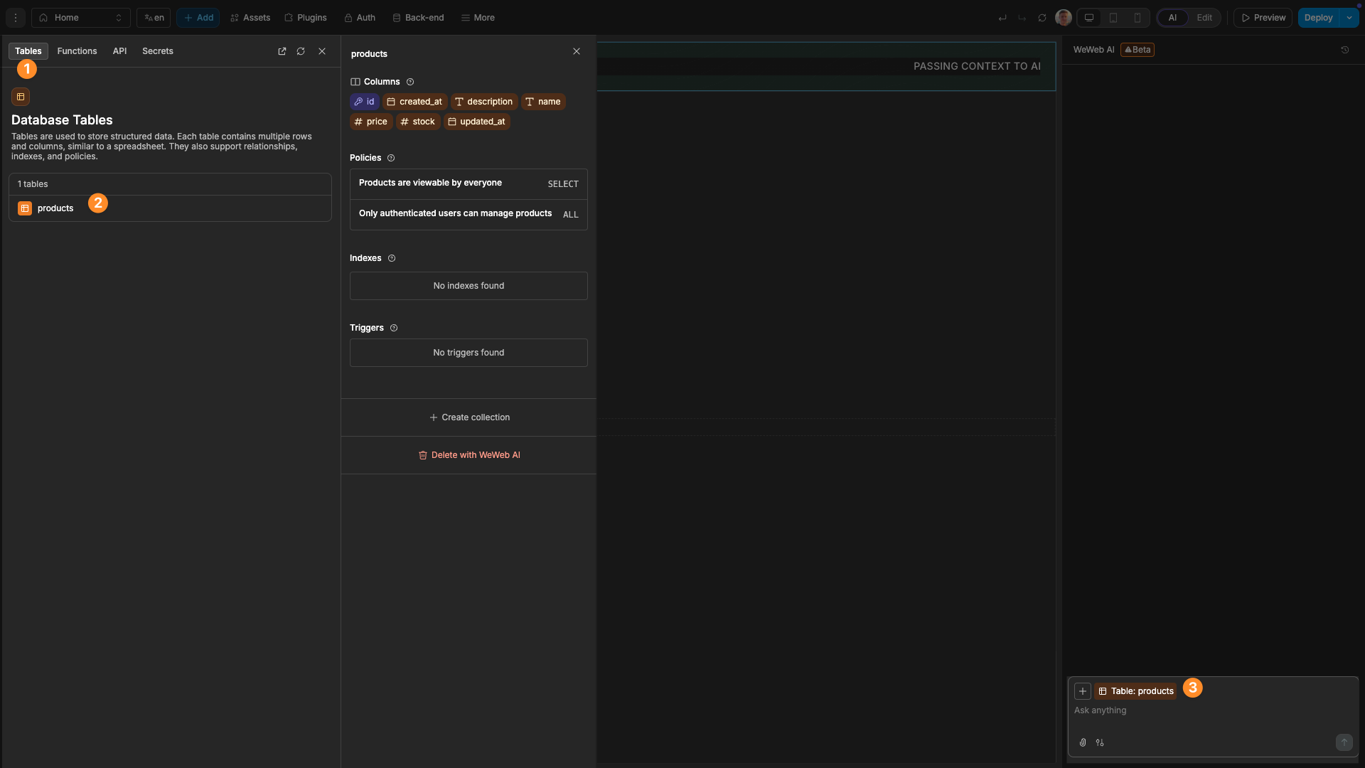Select desktop viewport toggle
This screenshot has width=1365, height=768.
click(1089, 18)
